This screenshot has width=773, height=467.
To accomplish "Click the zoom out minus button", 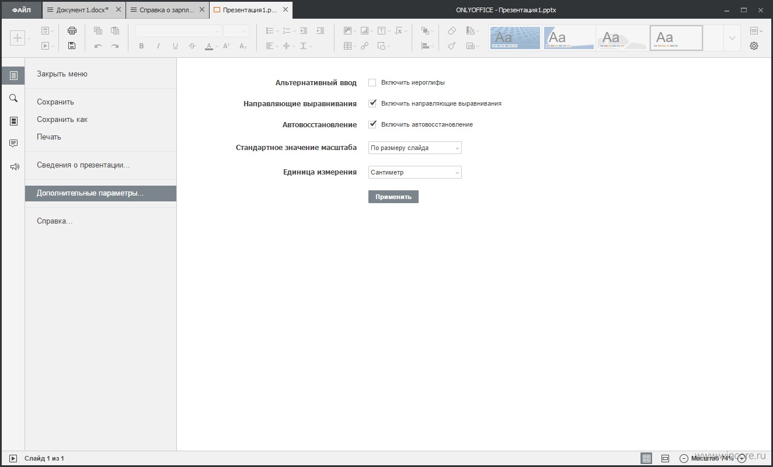I will (x=684, y=459).
